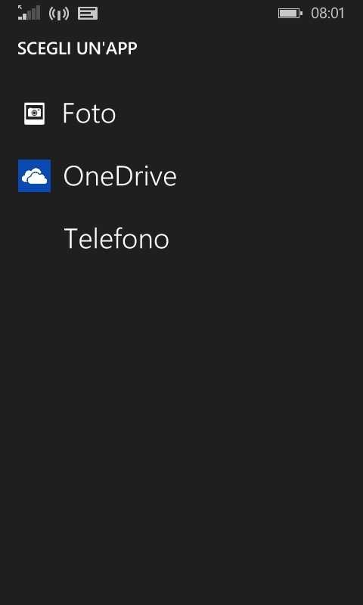Screen dimensions: 363x605
Task: Choose OneDrive from the app list
Action: (x=181, y=175)
